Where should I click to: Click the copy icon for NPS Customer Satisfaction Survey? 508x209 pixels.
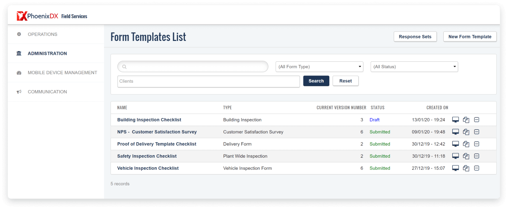point(466,132)
